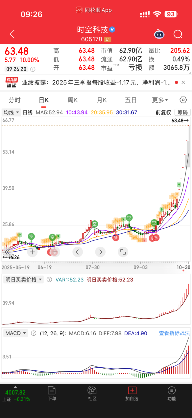This screenshot has width=192, height=418.
Task: Open MACD indicator dropdown
Action: click(x=15, y=333)
